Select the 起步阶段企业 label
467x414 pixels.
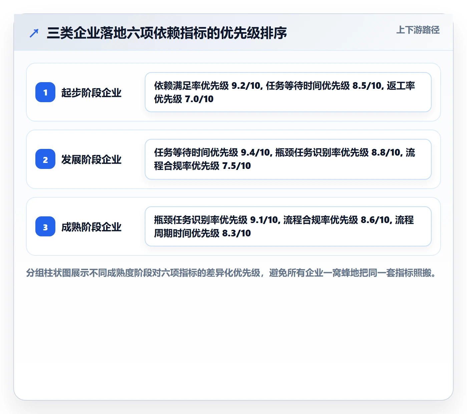pyautogui.click(x=91, y=92)
